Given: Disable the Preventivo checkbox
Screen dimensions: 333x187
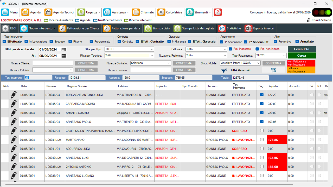Looking at the screenshot, I should [275, 42].
